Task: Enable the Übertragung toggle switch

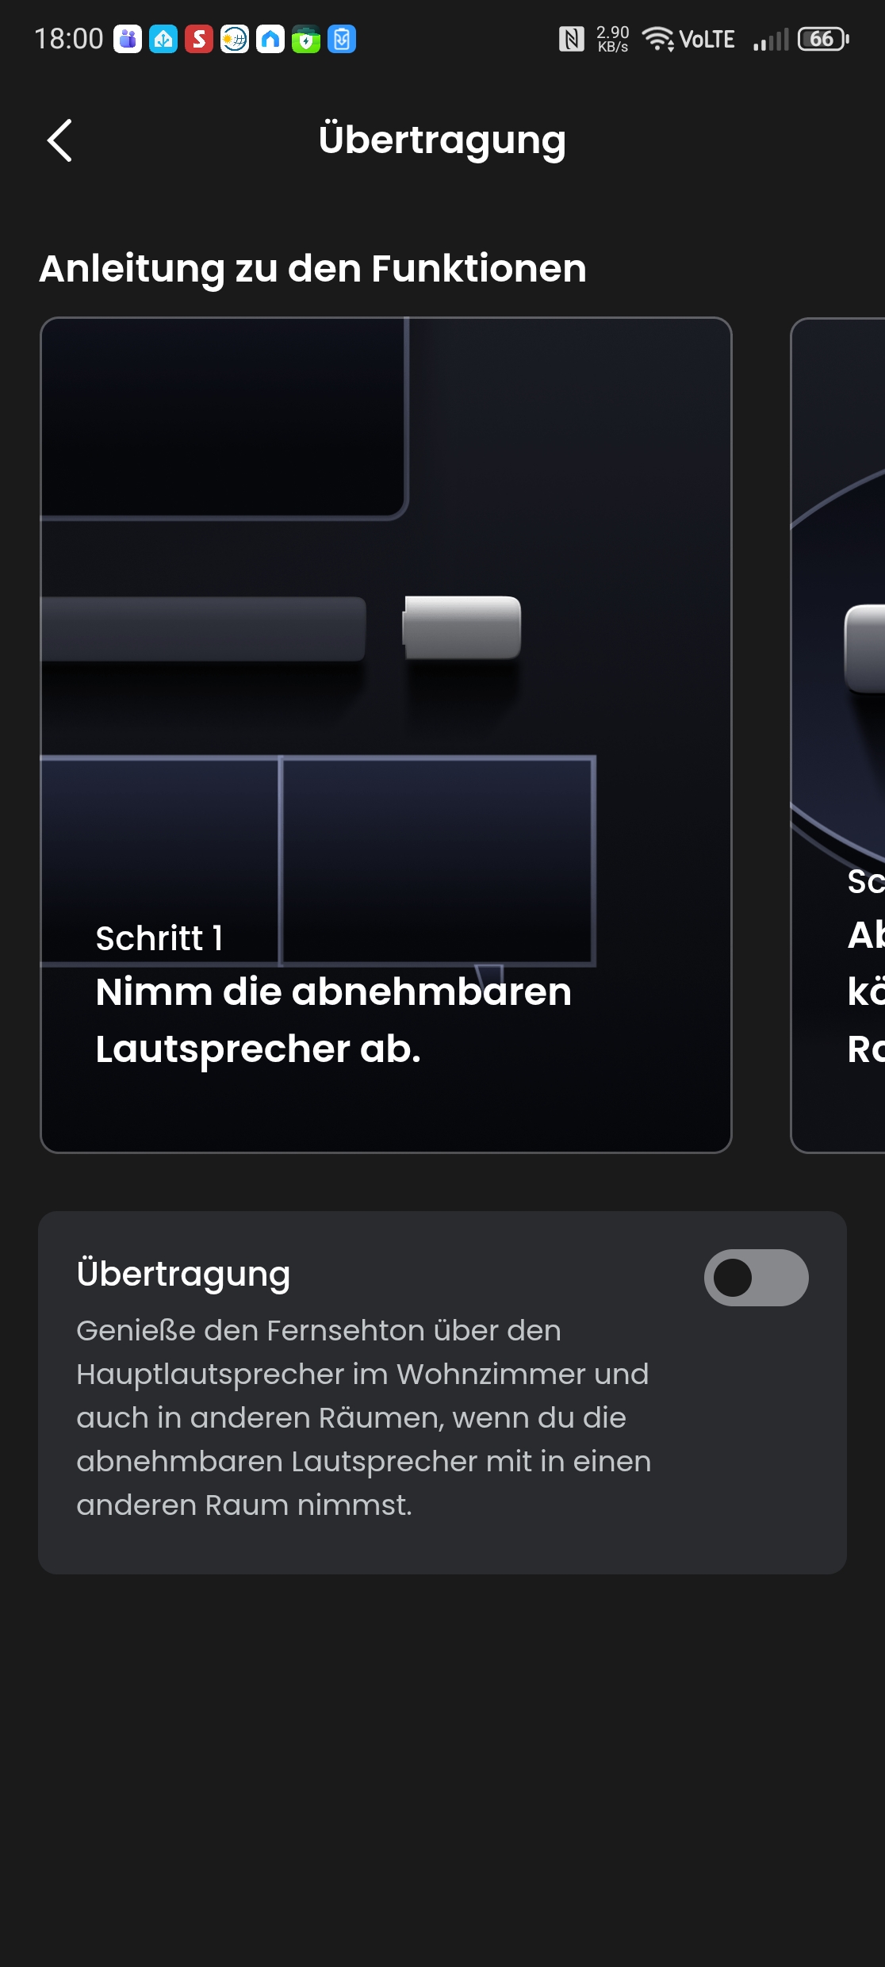Action: 756,1277
